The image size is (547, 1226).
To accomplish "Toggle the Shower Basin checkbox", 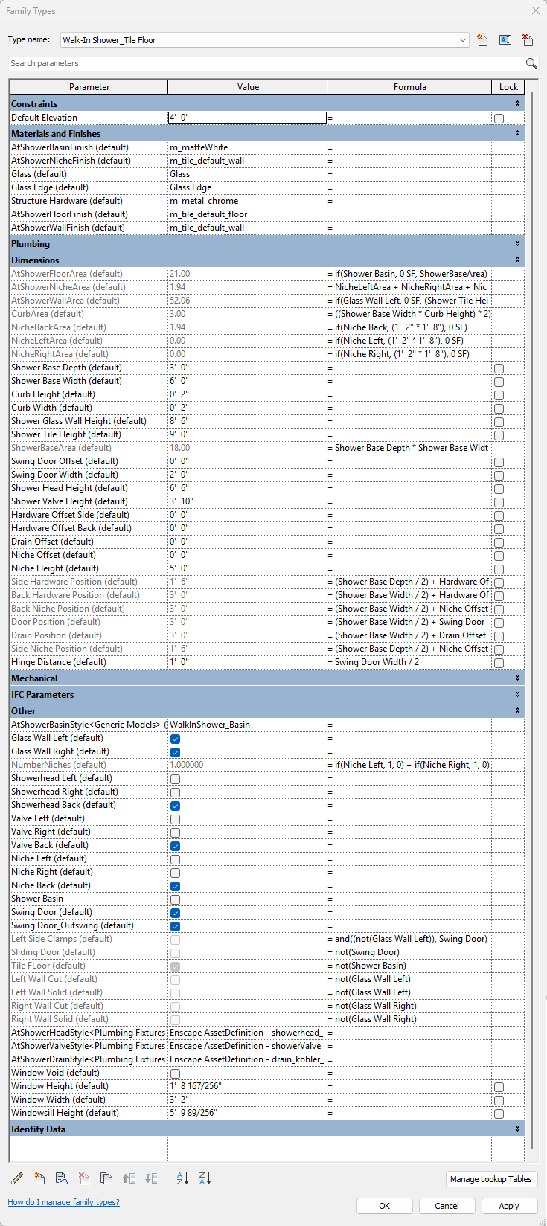I will coord(175,899).
